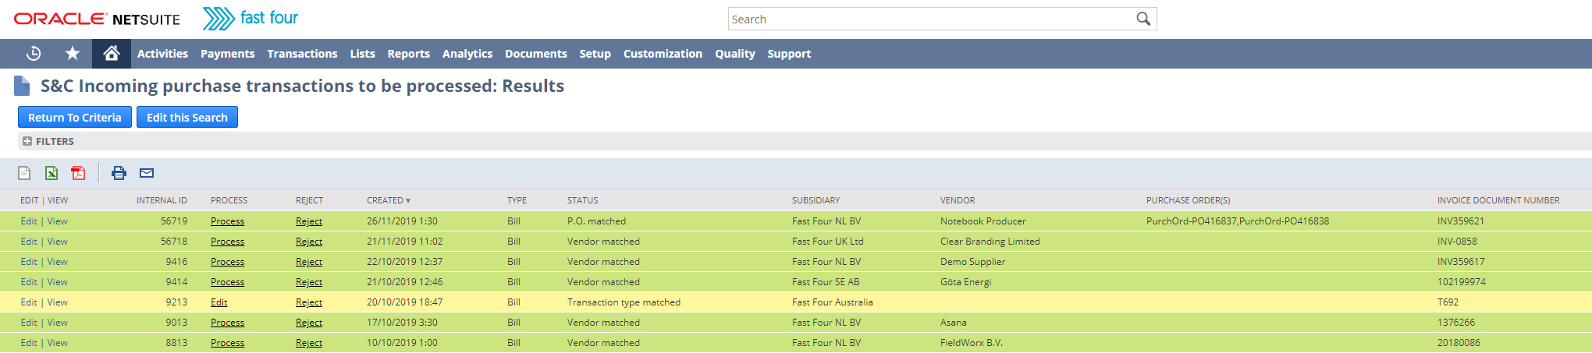The image size is (1592, 353).
Task: Open Edit link in Process column for 9213
Action: 219,302
